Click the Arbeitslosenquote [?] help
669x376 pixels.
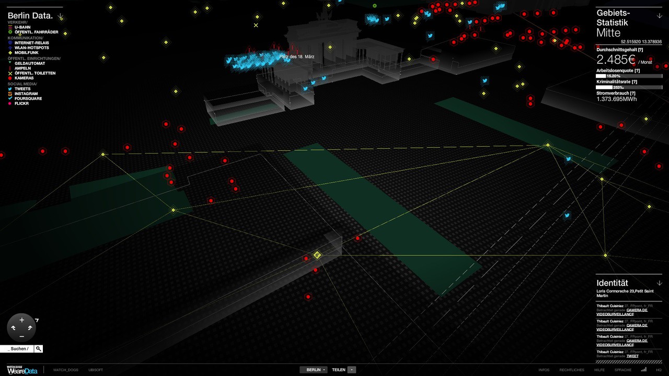tap(636, 70)
